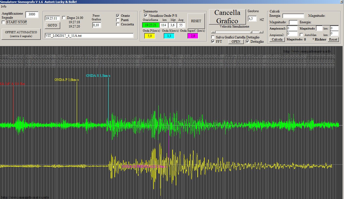Click the Geofono HZ field
The height and width of the screenshot is (199, 344).
252,19
